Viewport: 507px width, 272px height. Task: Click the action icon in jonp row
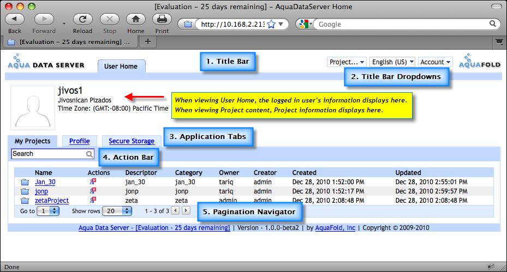[x=93, y=191]
